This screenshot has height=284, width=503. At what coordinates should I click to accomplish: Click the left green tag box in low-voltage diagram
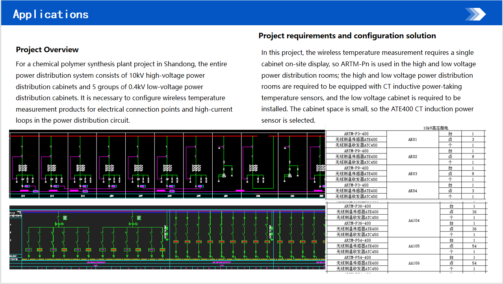(65, 218)
